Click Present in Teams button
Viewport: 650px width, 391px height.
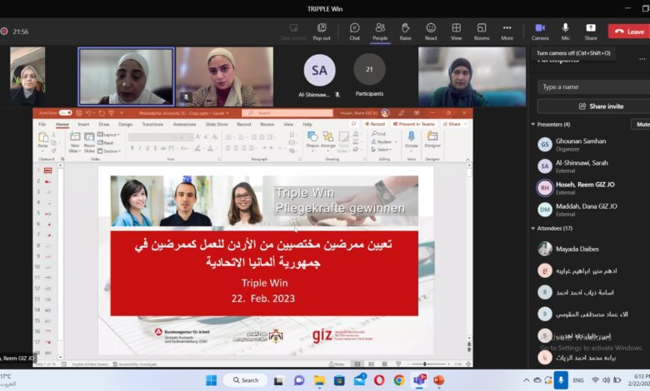click(x=413, y=124)
